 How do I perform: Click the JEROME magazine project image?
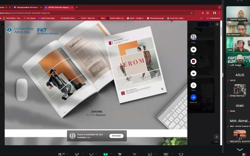pos(96,75)
